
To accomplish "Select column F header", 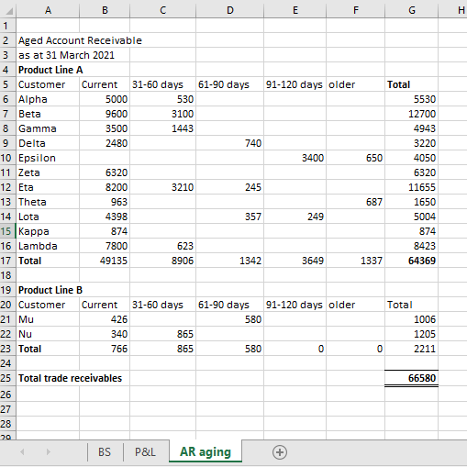I will coord(355,10).
